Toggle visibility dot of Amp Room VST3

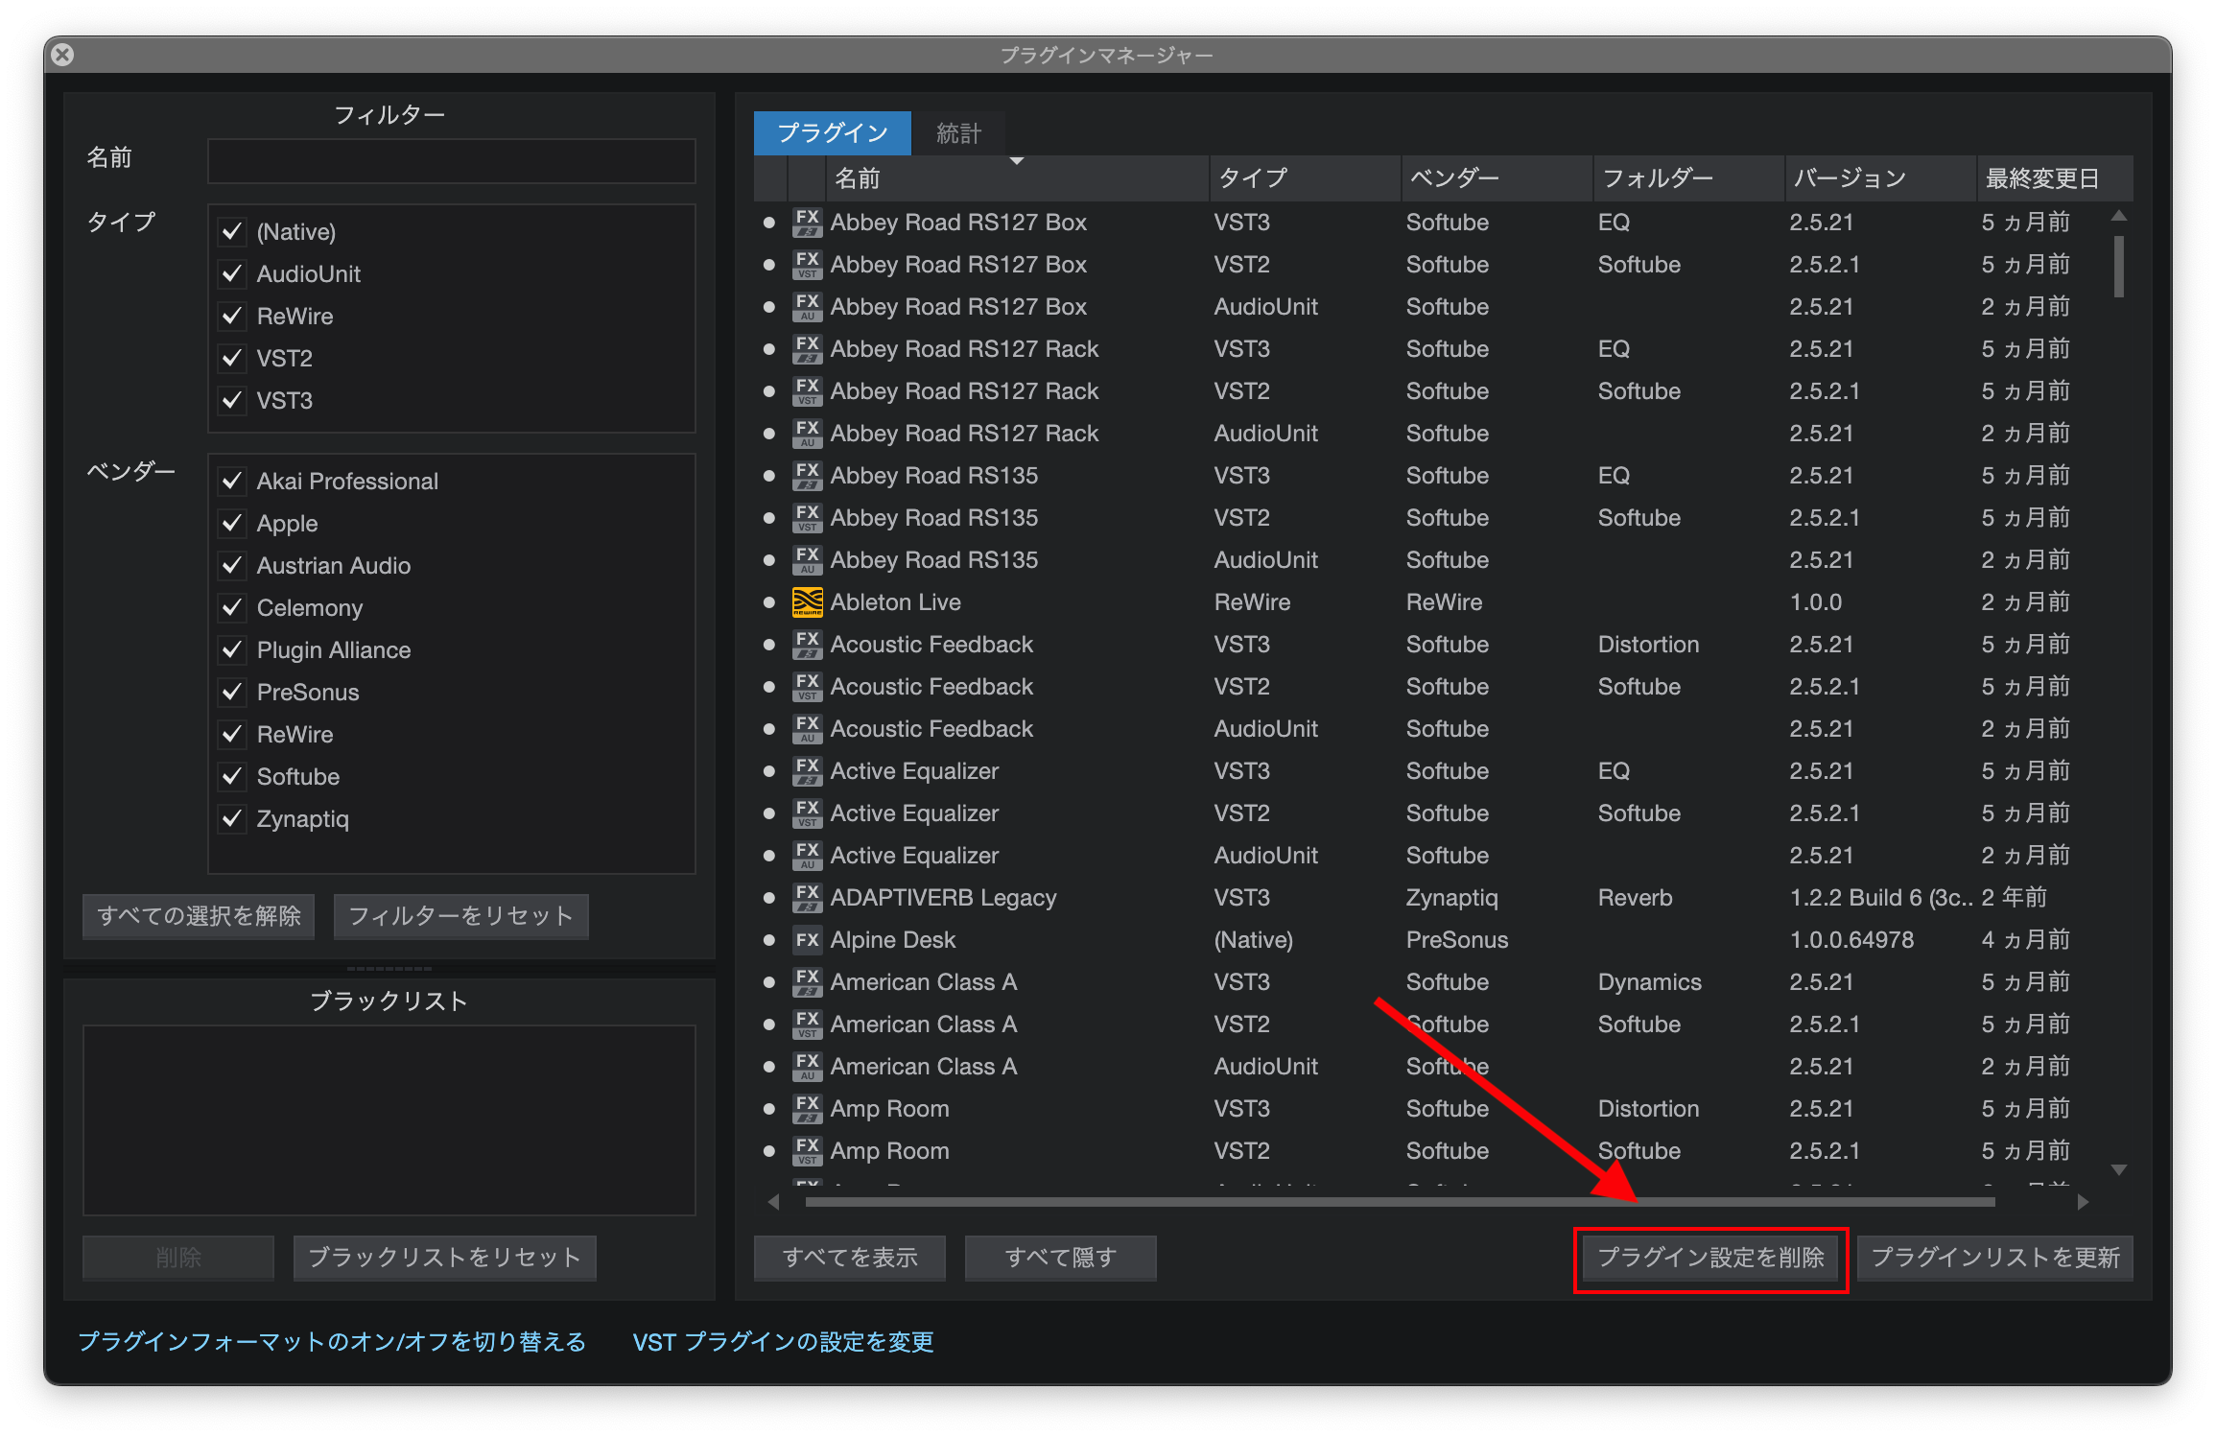tap(768, 1109)
